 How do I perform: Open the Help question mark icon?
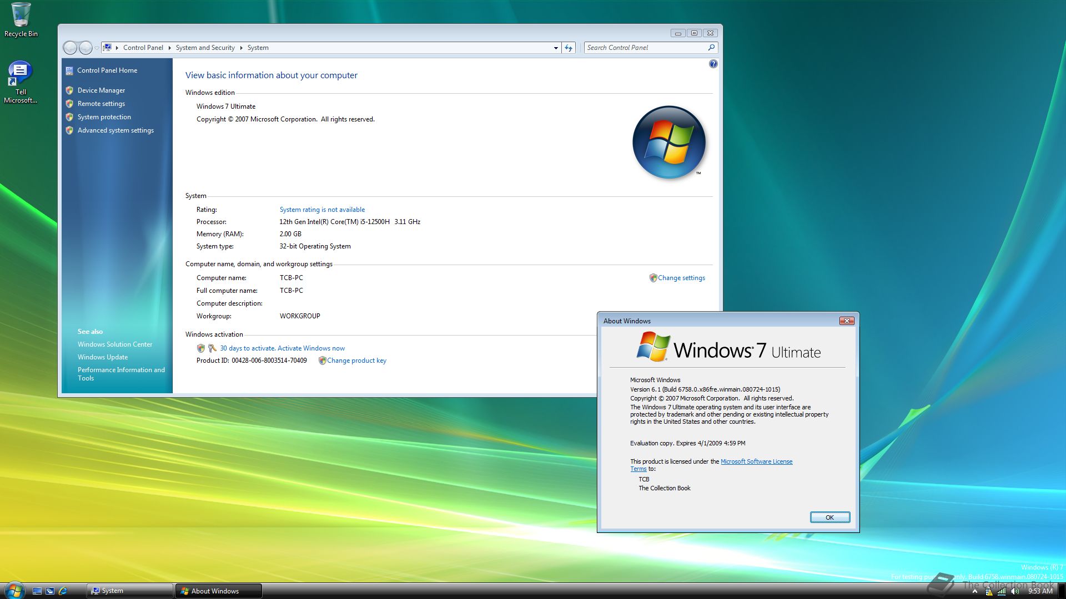(713, 64)
